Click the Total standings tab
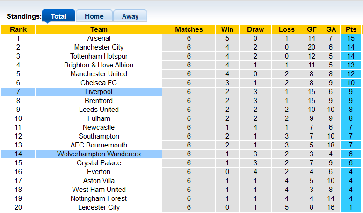This screenshot has height=213, width=363. click(58, 16)
